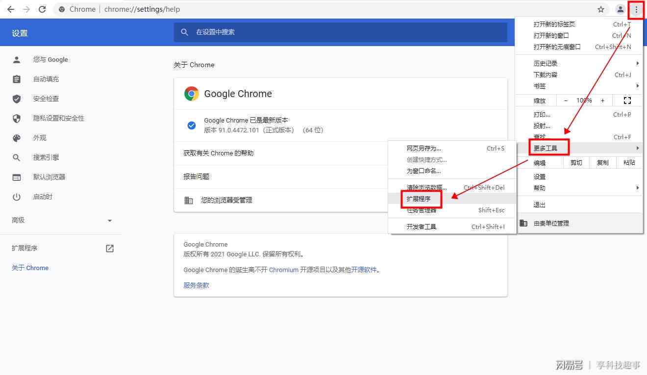Click 粘贴 in the edit row
The height and width of the screenshot is (375, 647).
(x=629, y=163)
